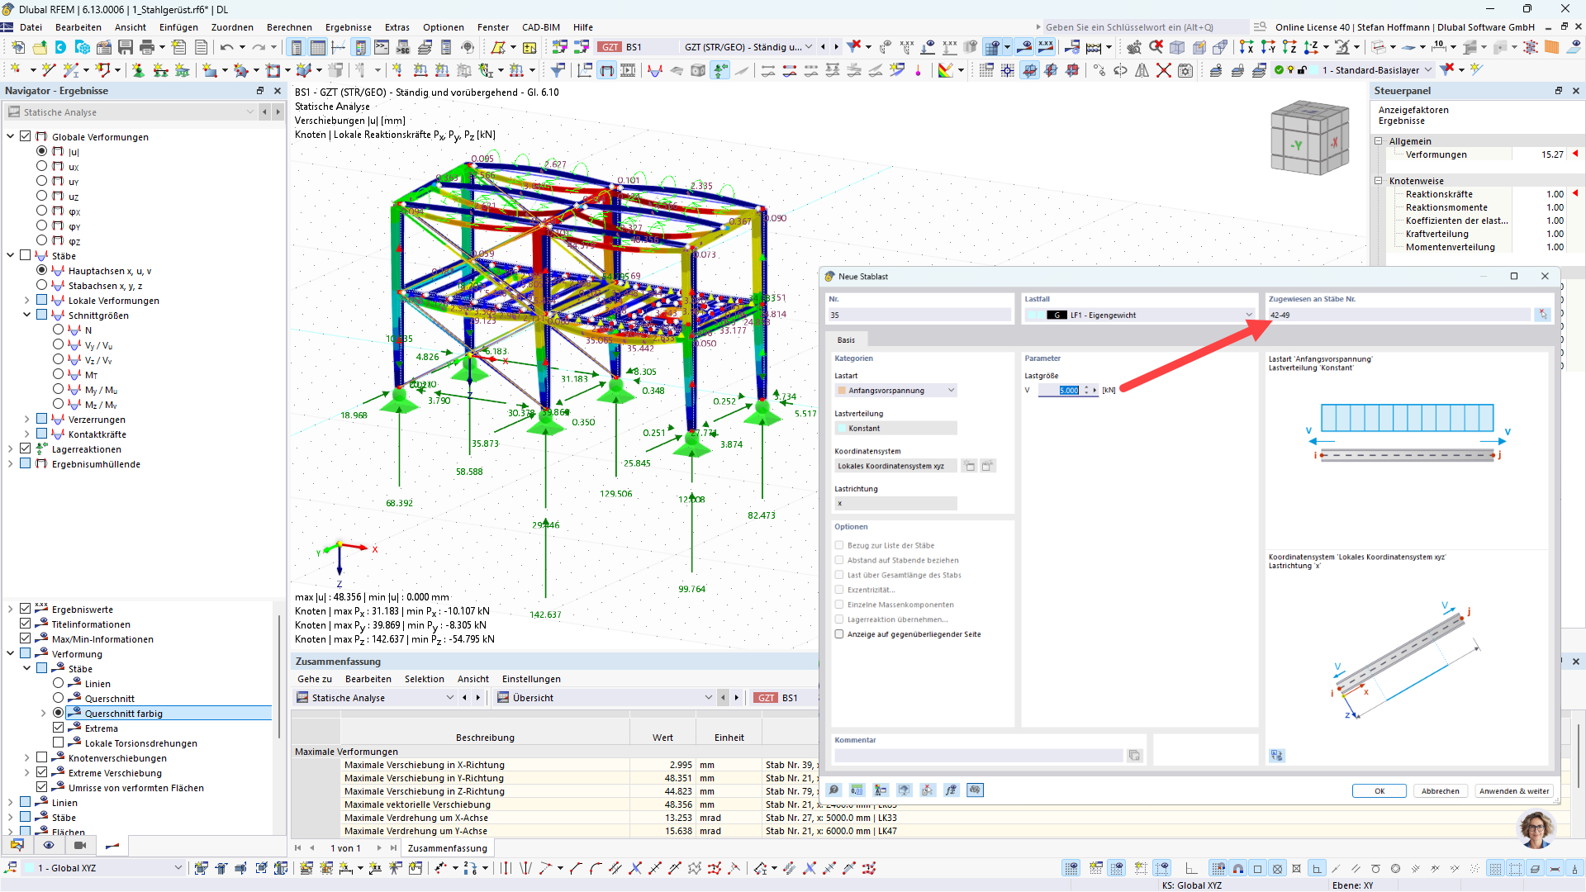1586x892 pixels.
Task: Click the Save file toolbar icon
Action: click(x=125, y=47)
